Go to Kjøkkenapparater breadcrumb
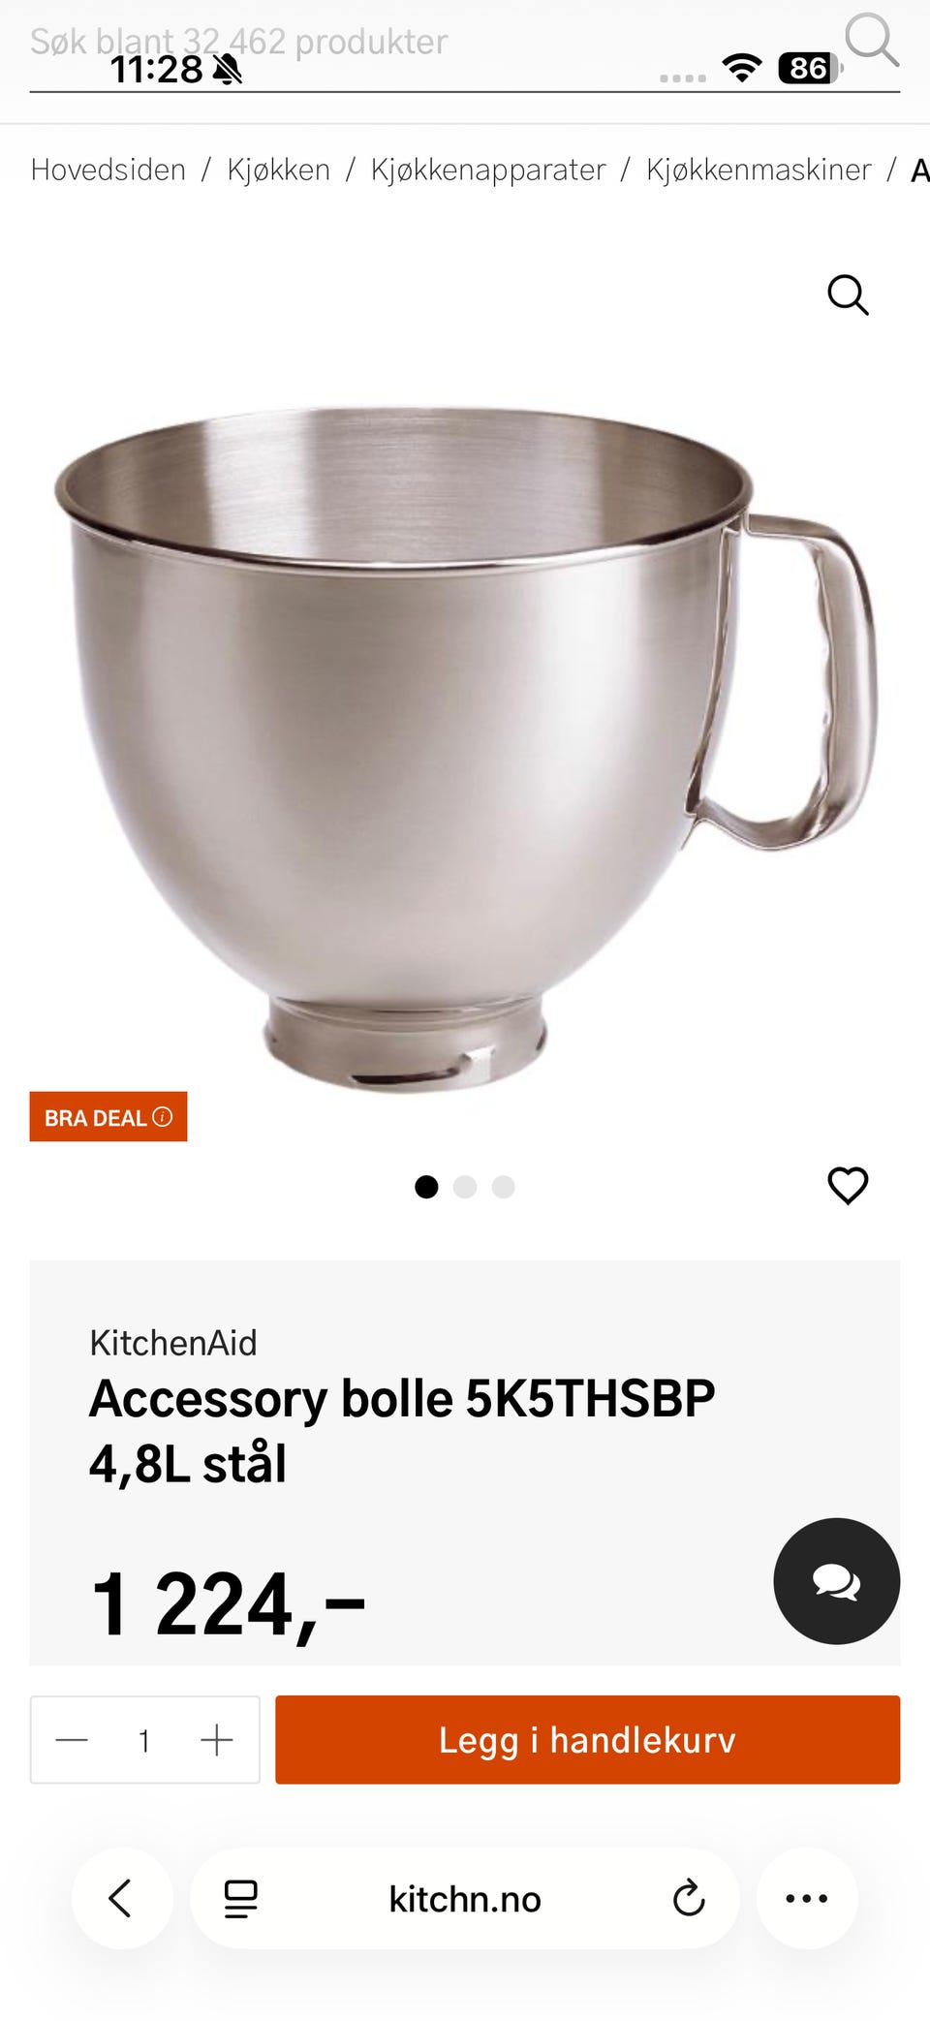The height and width of the screenshot is (2021, 930). (x=488, y=170)
